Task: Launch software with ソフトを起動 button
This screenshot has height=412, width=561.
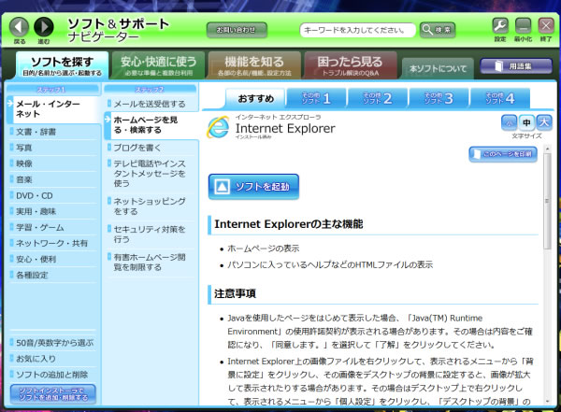Action: [x=253, y=186]
